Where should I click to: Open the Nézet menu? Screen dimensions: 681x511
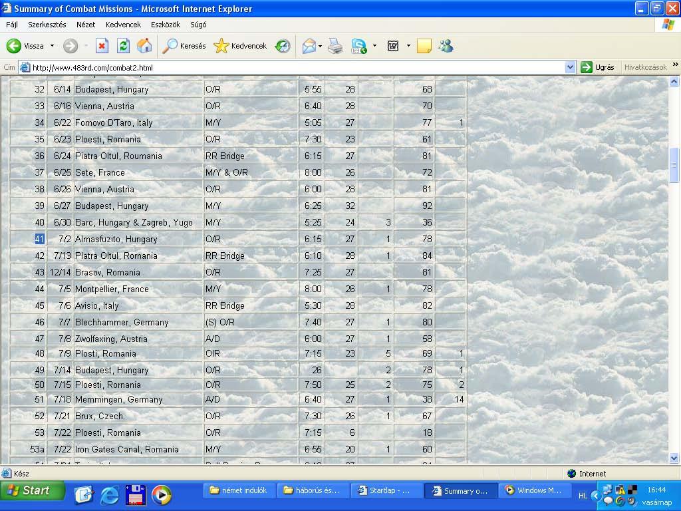pos(86,25)
